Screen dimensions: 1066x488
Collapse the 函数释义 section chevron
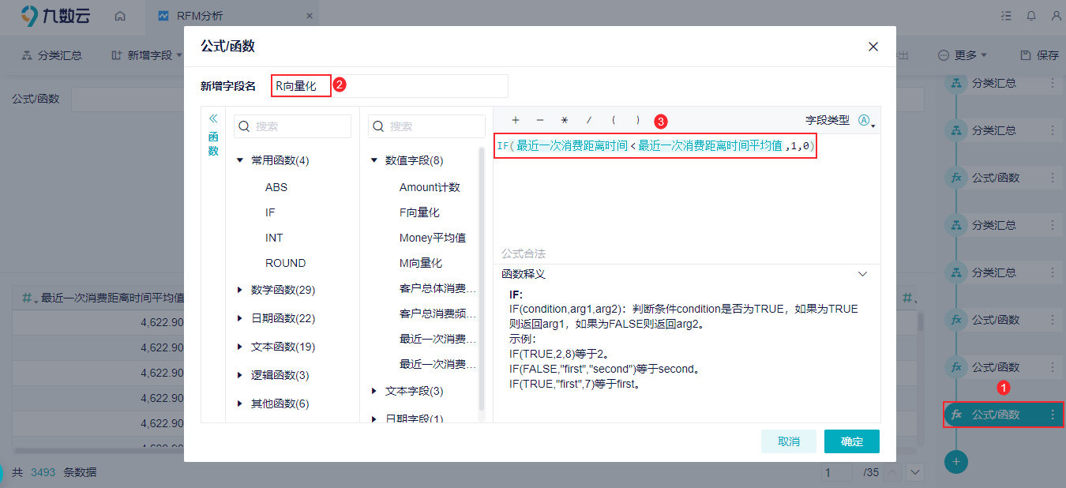point(862,274)
